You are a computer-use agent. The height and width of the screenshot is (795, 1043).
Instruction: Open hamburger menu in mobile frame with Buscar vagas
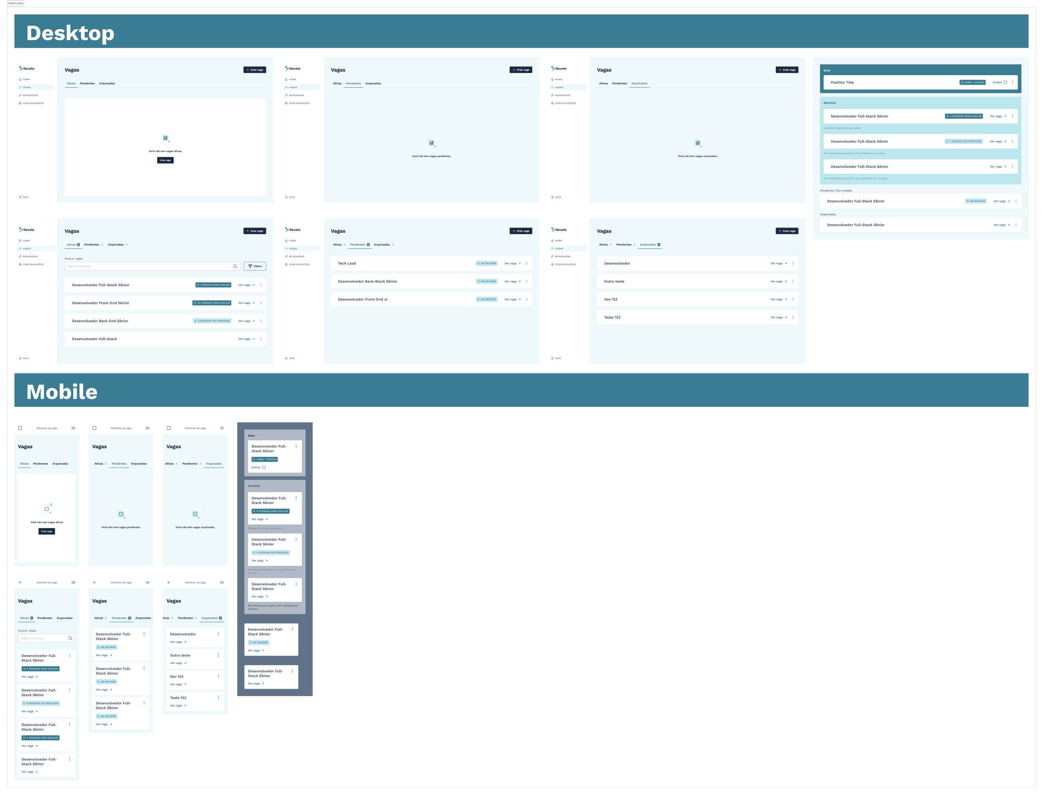73,582
